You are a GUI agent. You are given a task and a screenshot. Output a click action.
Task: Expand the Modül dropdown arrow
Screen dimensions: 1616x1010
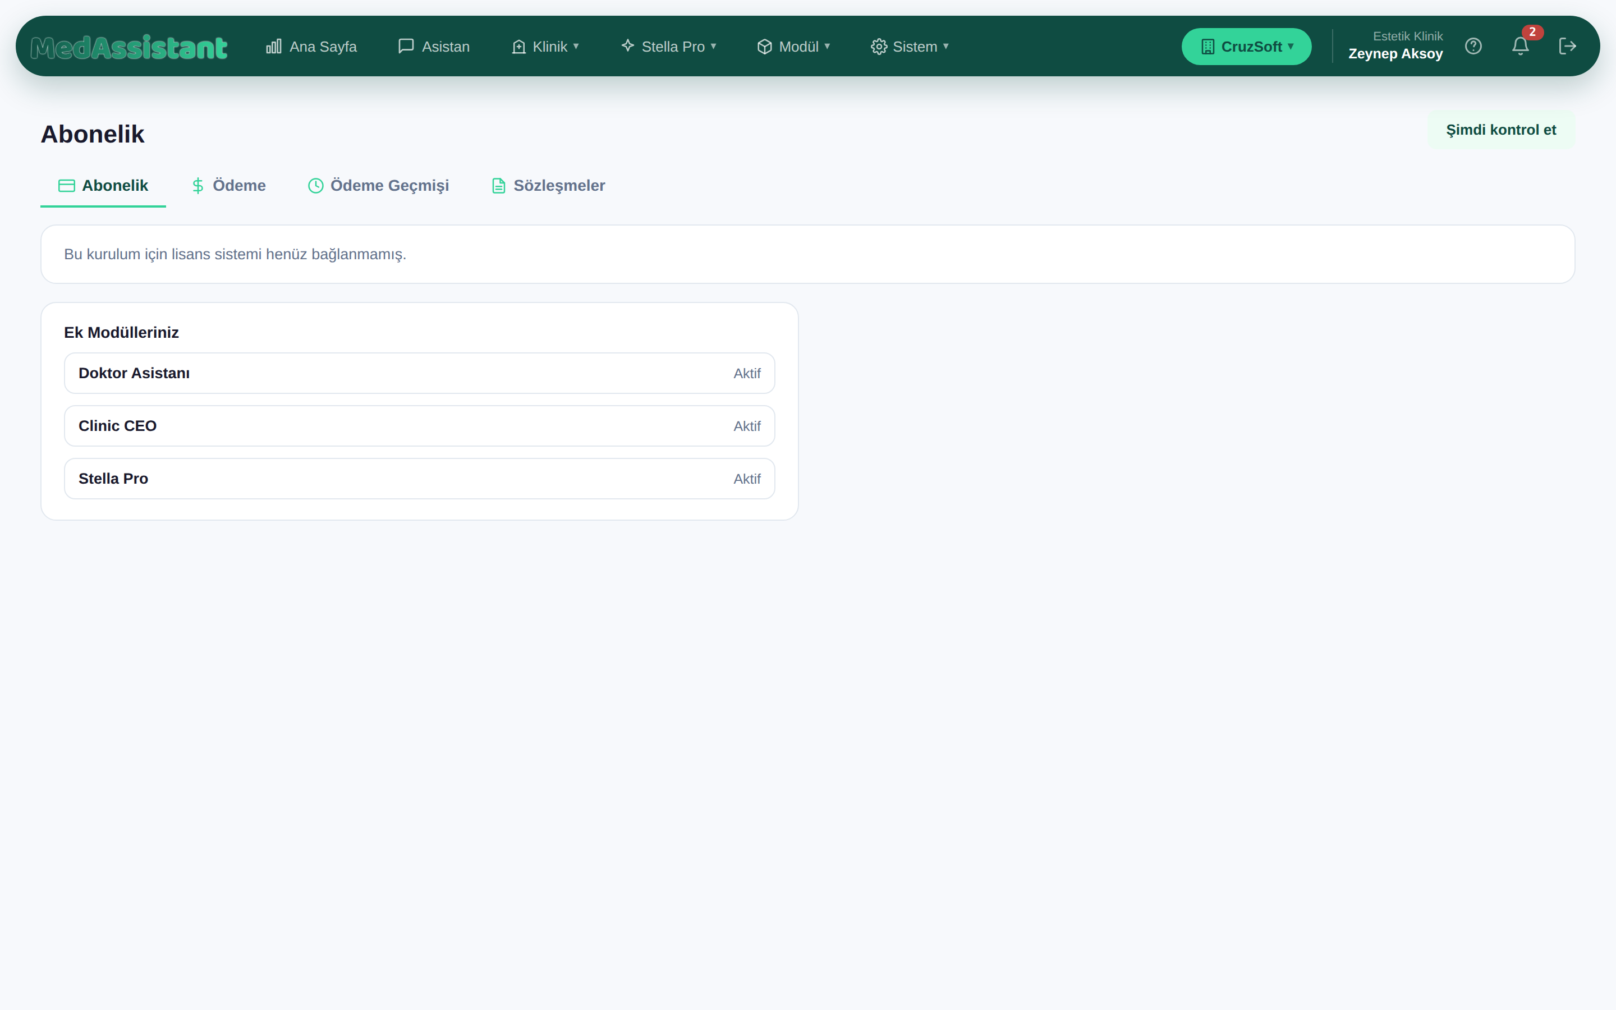pos(827,46)
